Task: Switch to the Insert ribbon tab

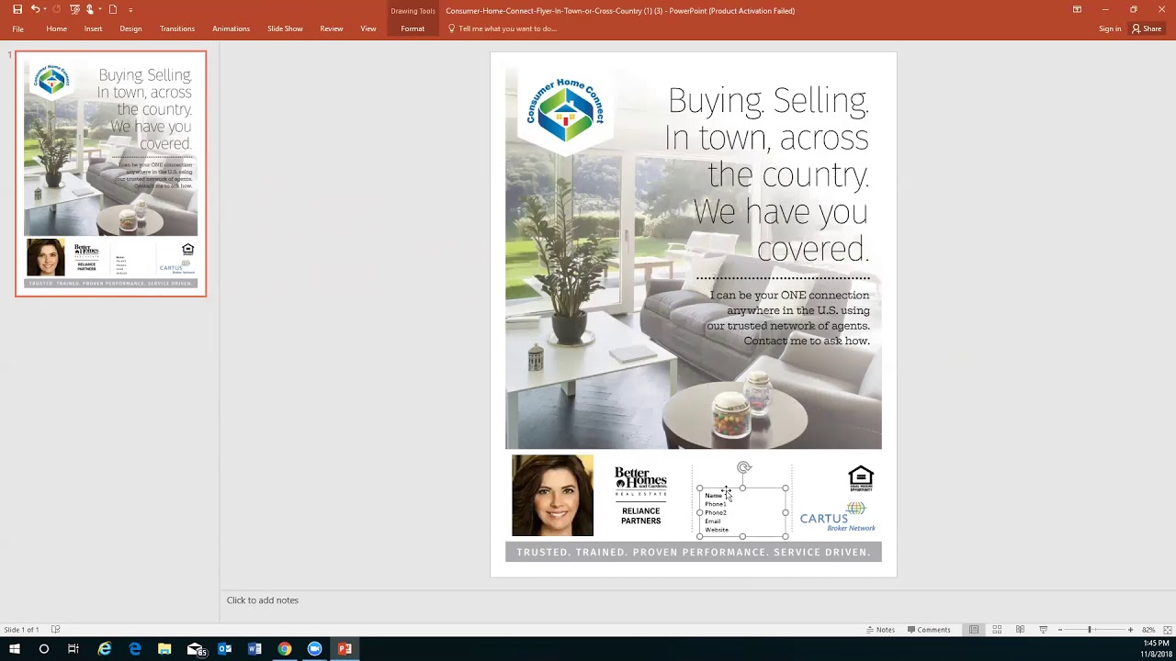Action: [x=93, y=28]
